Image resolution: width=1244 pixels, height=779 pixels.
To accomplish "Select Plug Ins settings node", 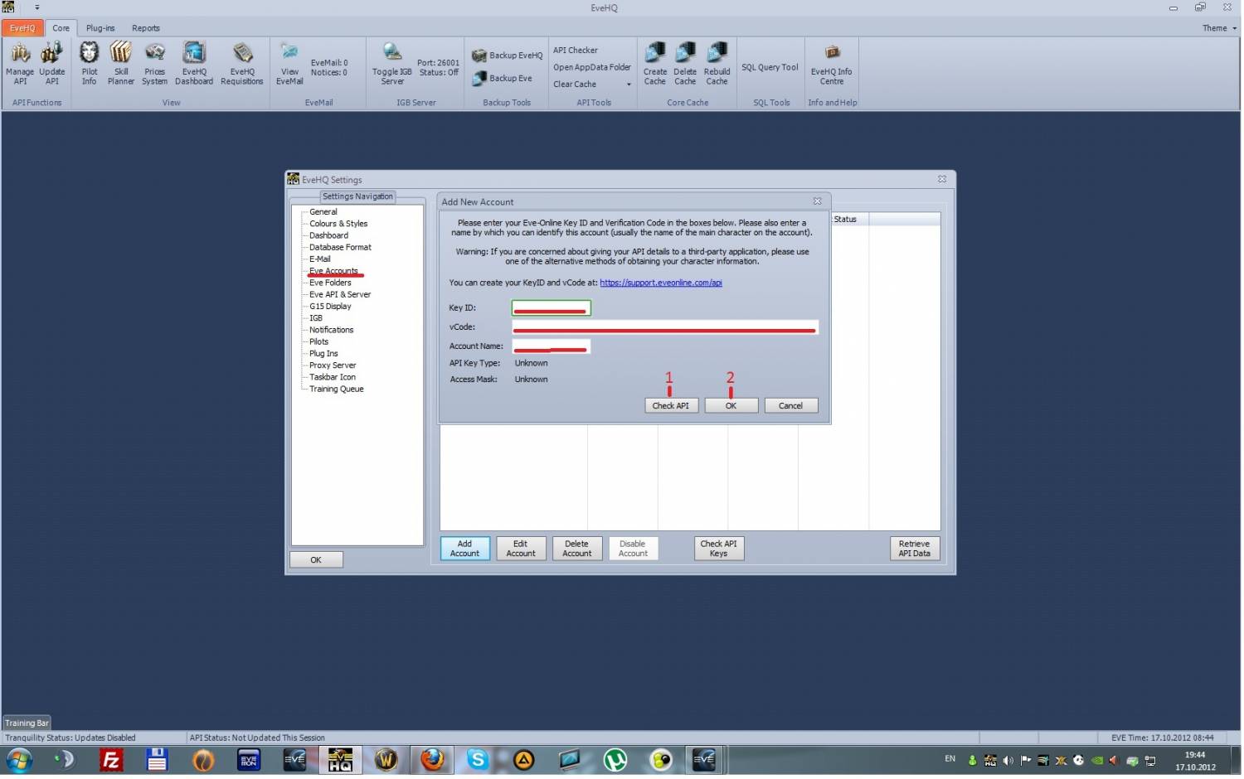I will point(323,353).
